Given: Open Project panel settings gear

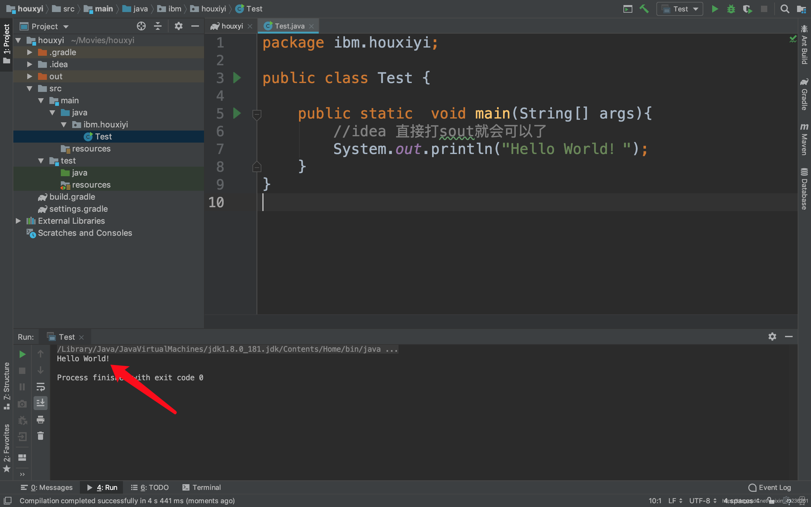Looking at the screenshot, I should [x=178, y=26].
